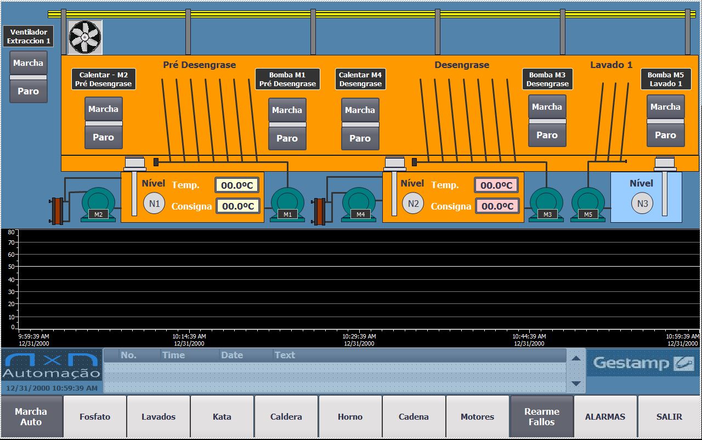Click the M3 Desengrase pump icon

547,205
